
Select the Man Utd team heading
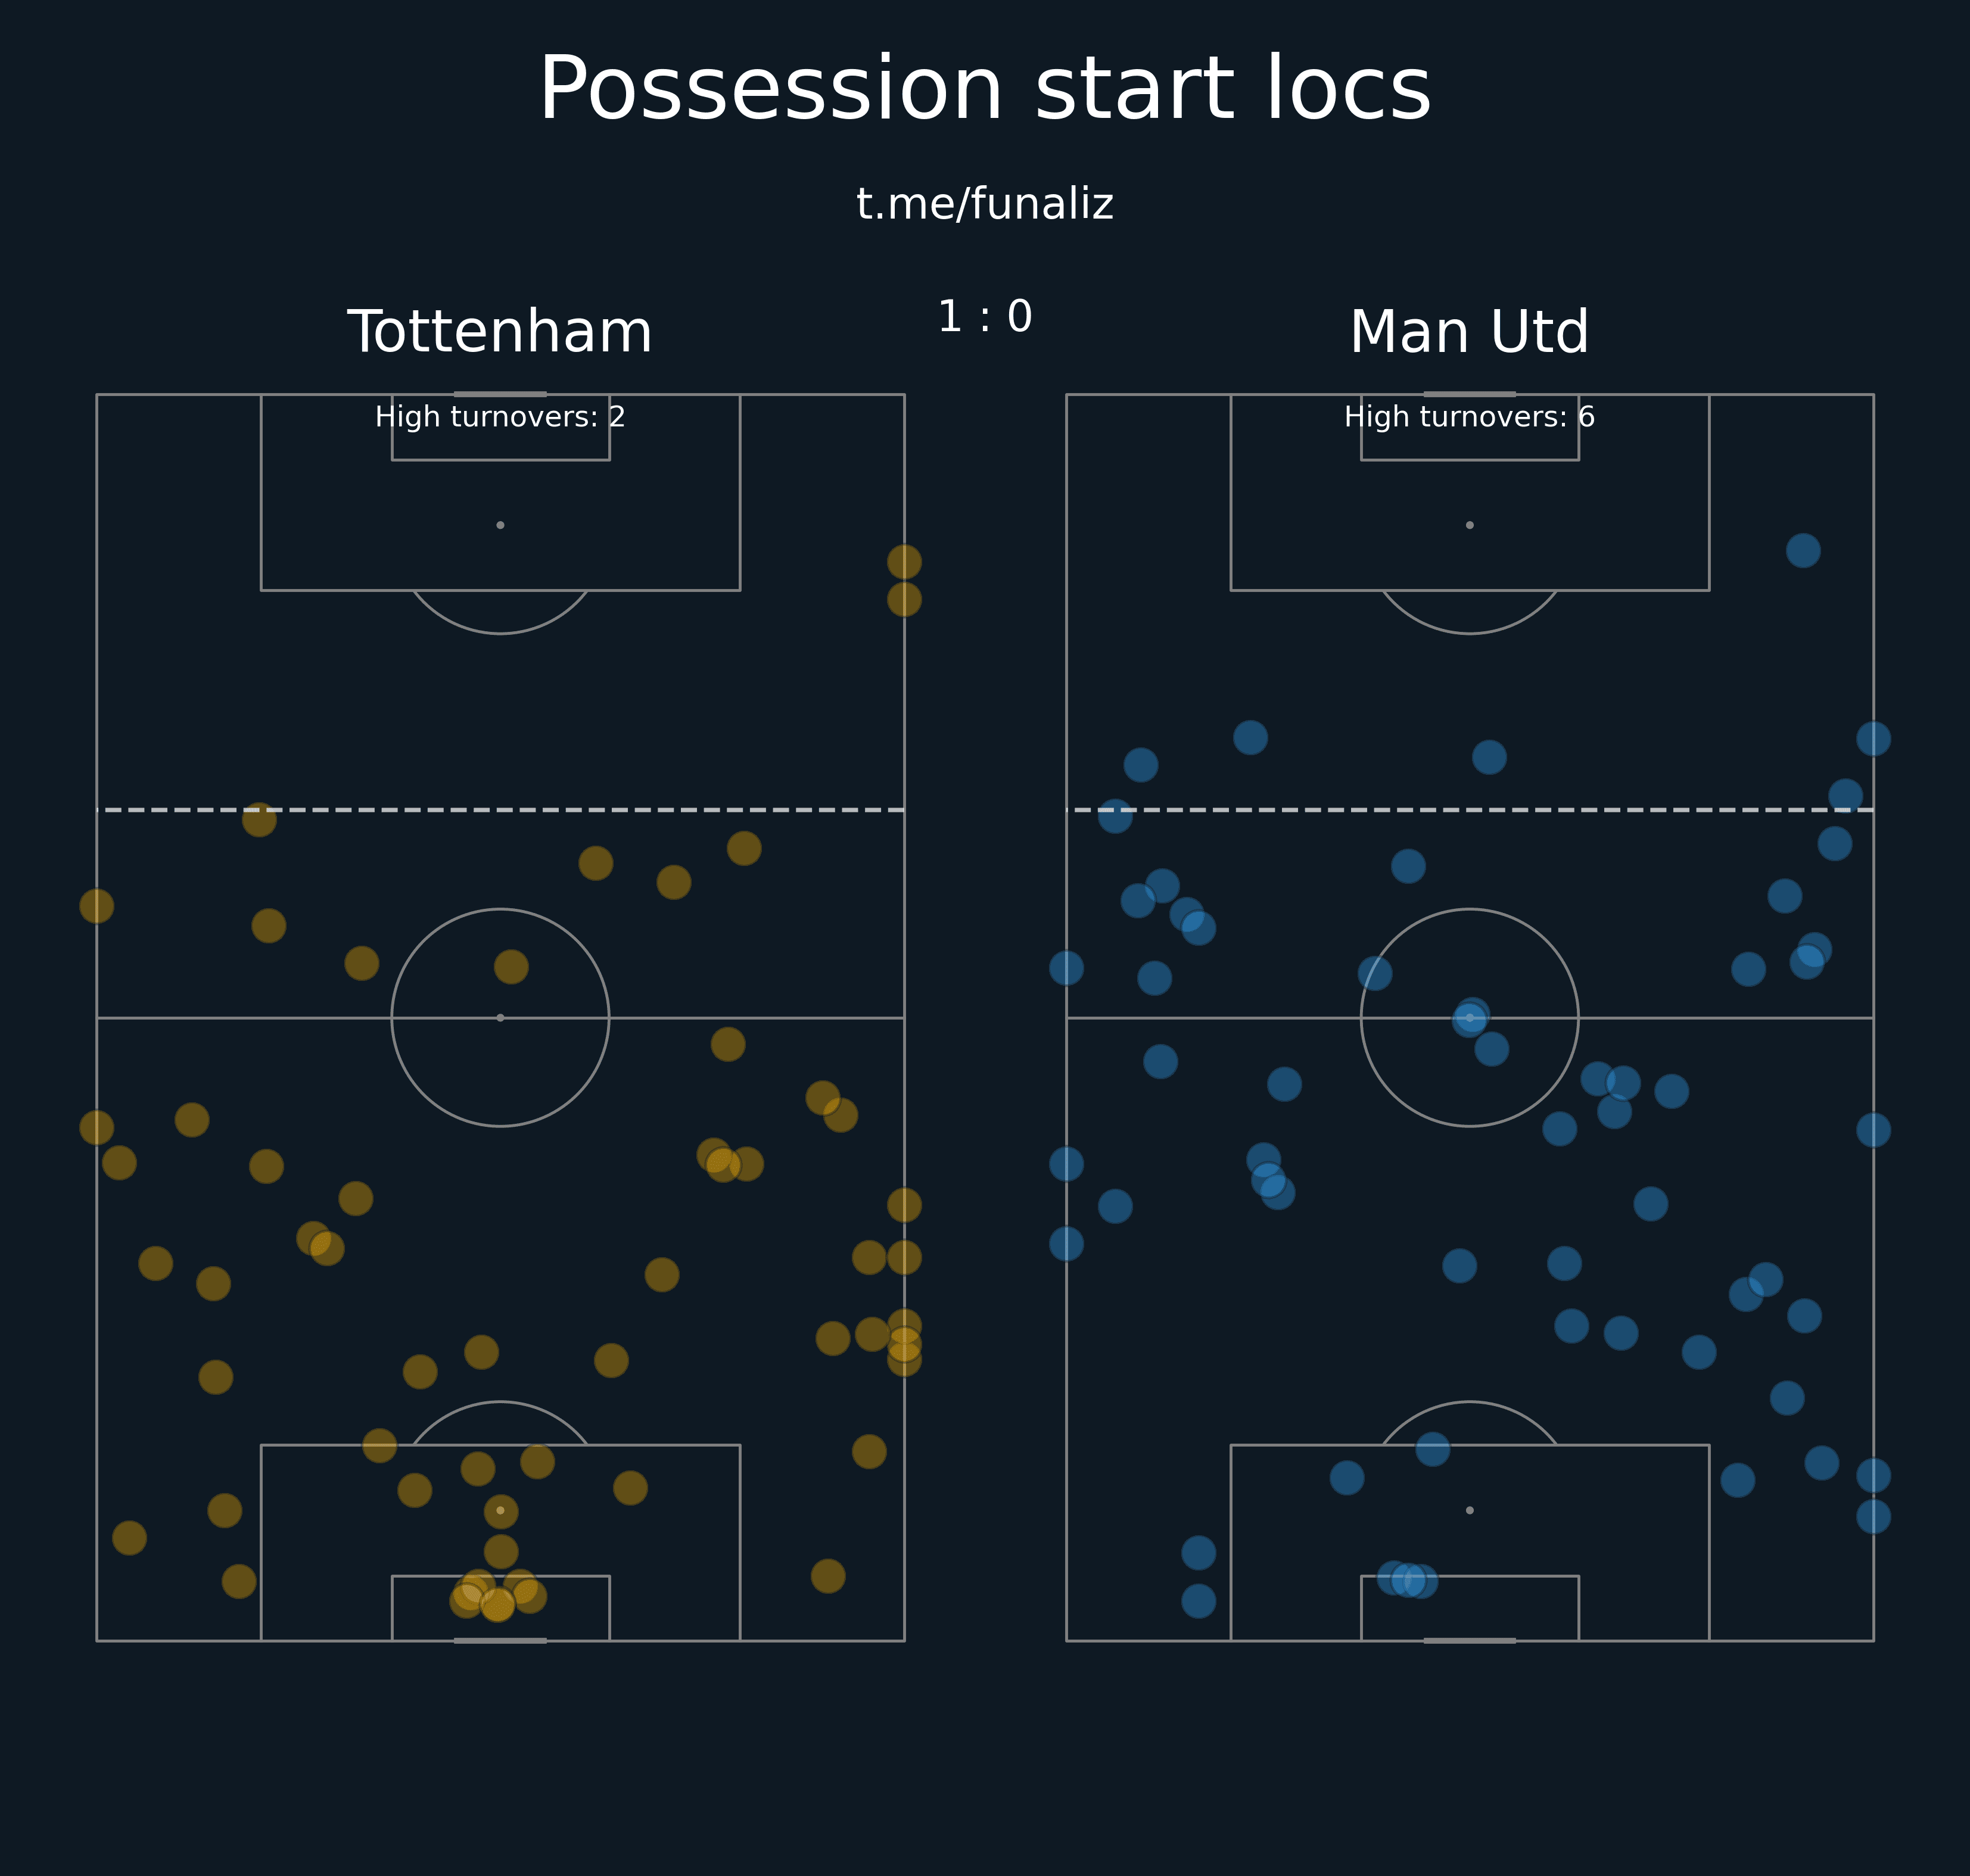click(x=1469, y=332)
